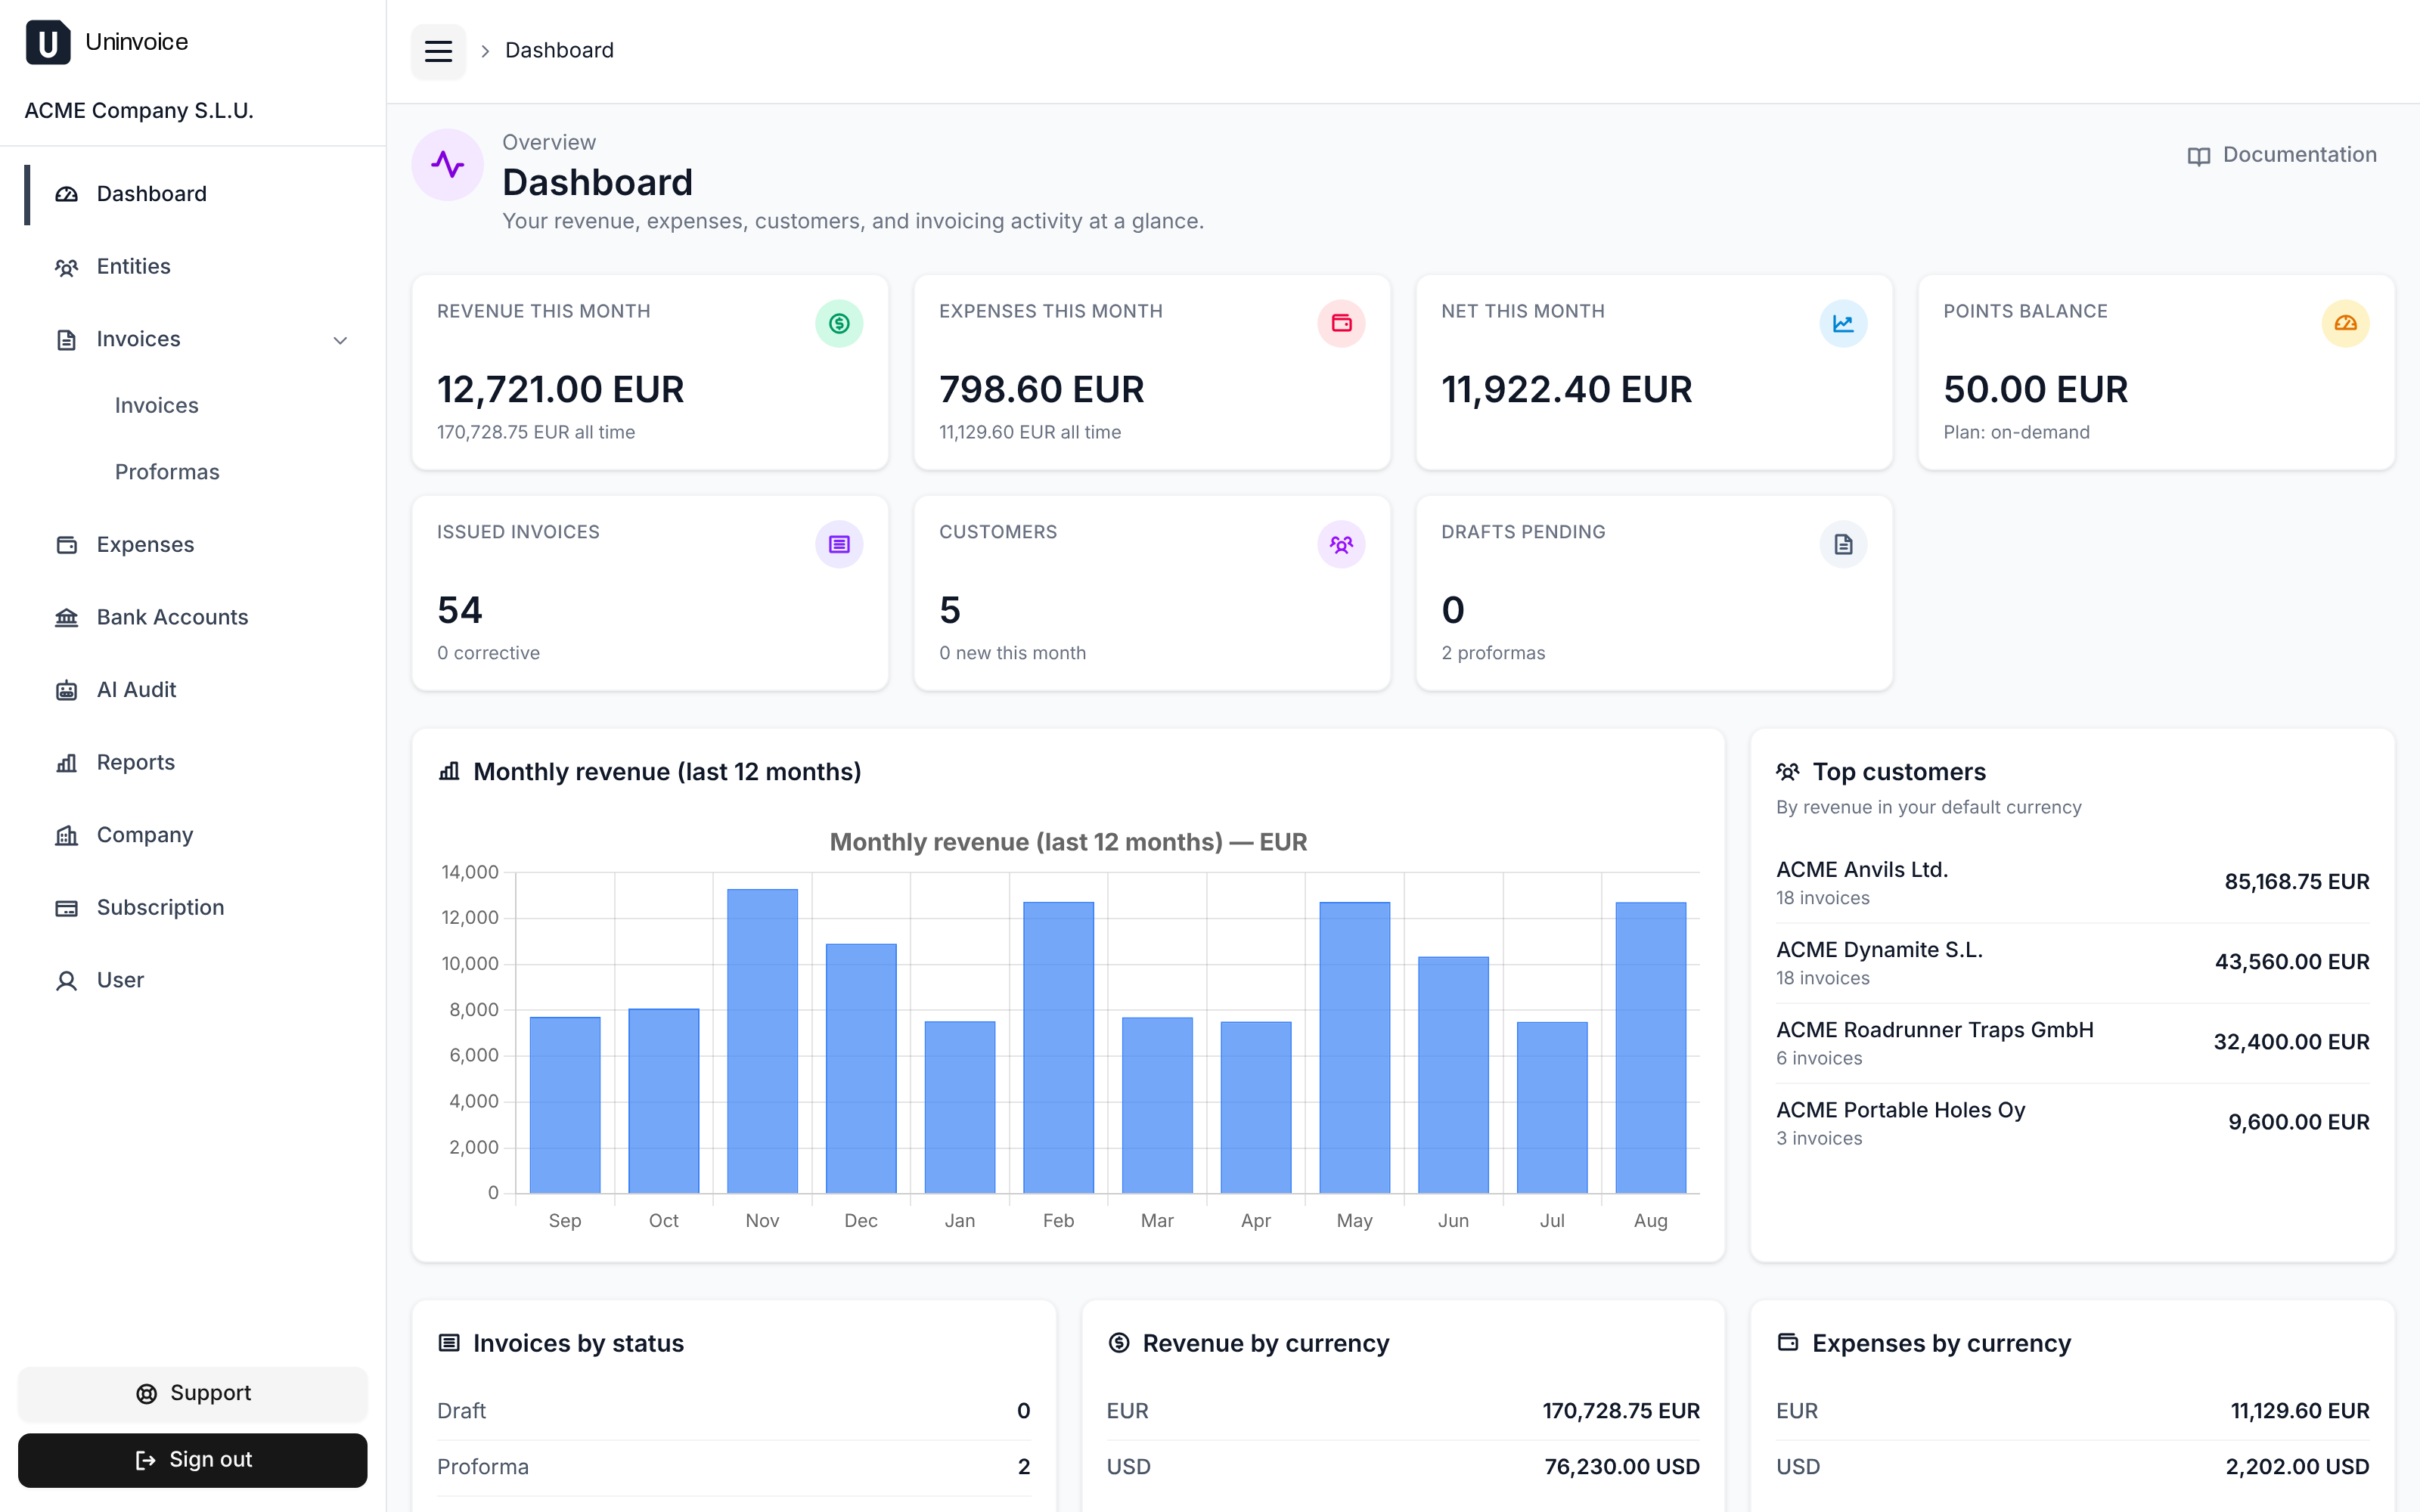This screenshot has height=1512, width=2420.
Task: Click the orange points balance gauge icon
Action: click(x=2345, y=324)
